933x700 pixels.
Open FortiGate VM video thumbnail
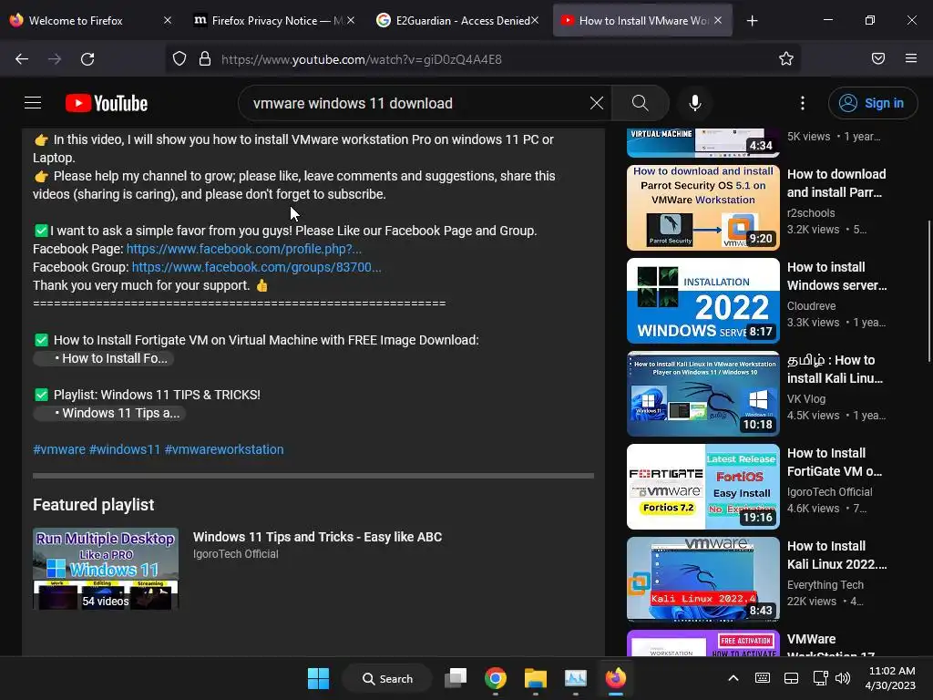pyautogui.click(x=702, y=487)
